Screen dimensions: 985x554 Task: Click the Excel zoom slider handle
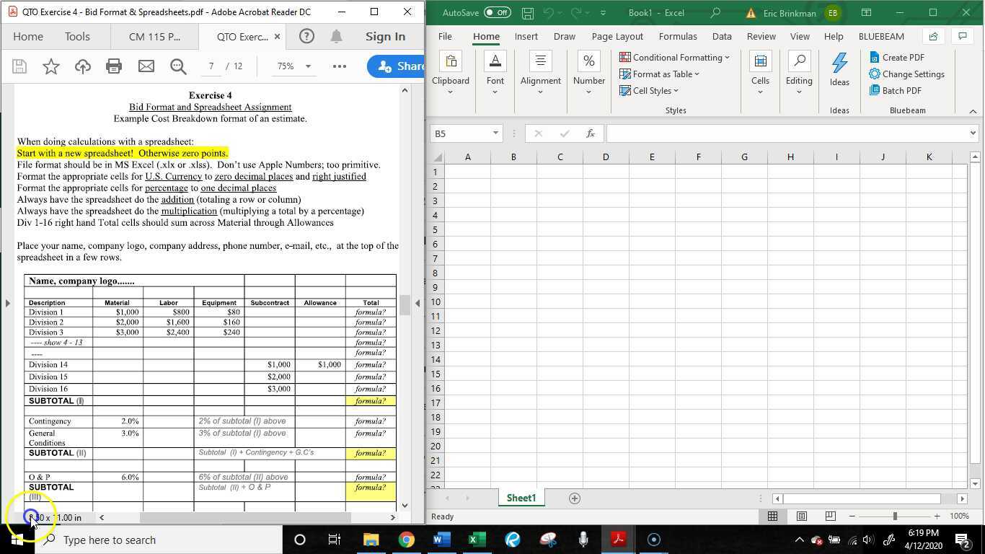[x=895, y=516]
